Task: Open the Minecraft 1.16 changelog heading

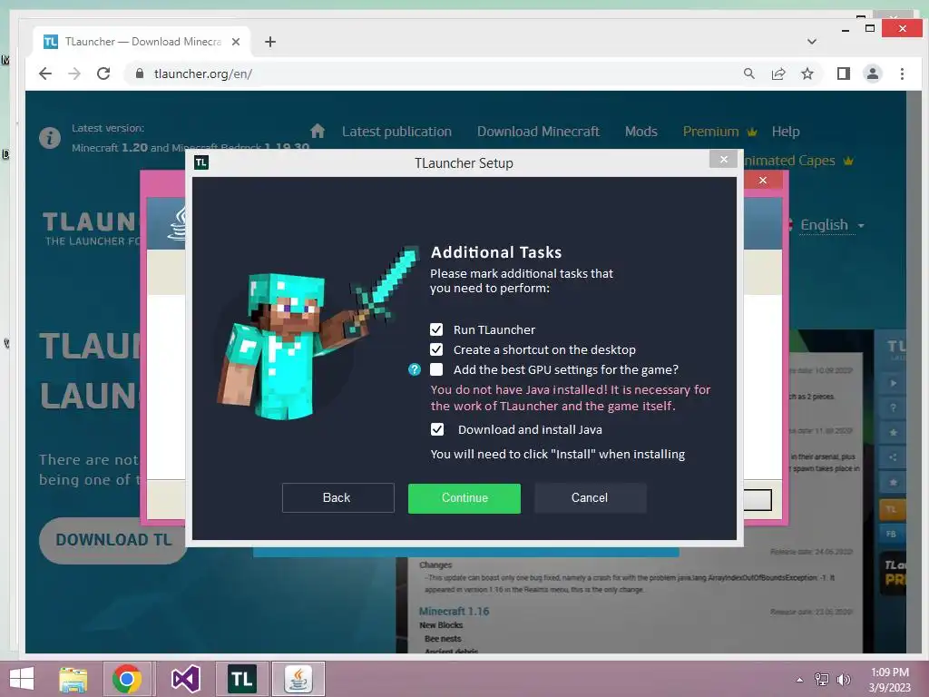Action: pos(454,611)
